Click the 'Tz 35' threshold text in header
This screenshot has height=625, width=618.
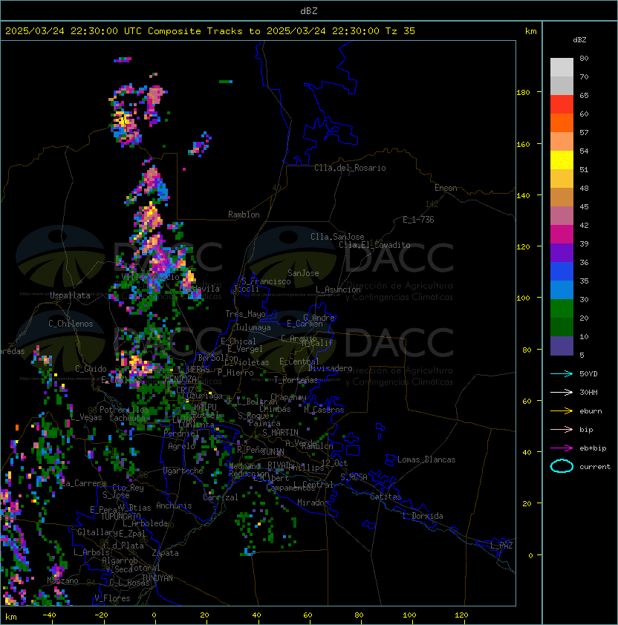tap(400, 31)
